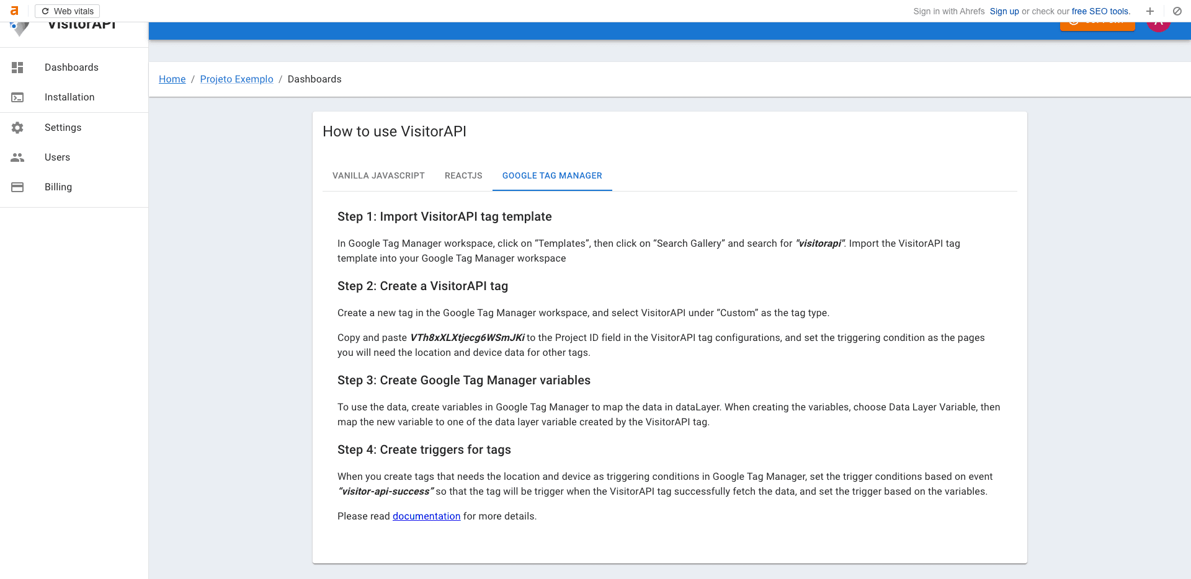Open Projeto Exemplo breadcrumb link
The height and width of the screenshot is (579, 1191).
click(x=236, y=79)
